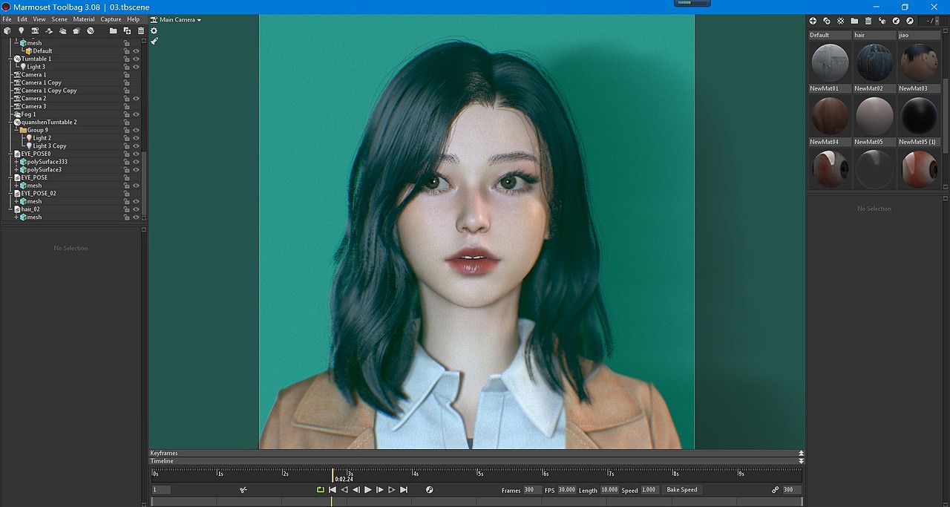950x507 pixels.
Task: Open viewport settings gear icon
Action: tap(154, 30)
